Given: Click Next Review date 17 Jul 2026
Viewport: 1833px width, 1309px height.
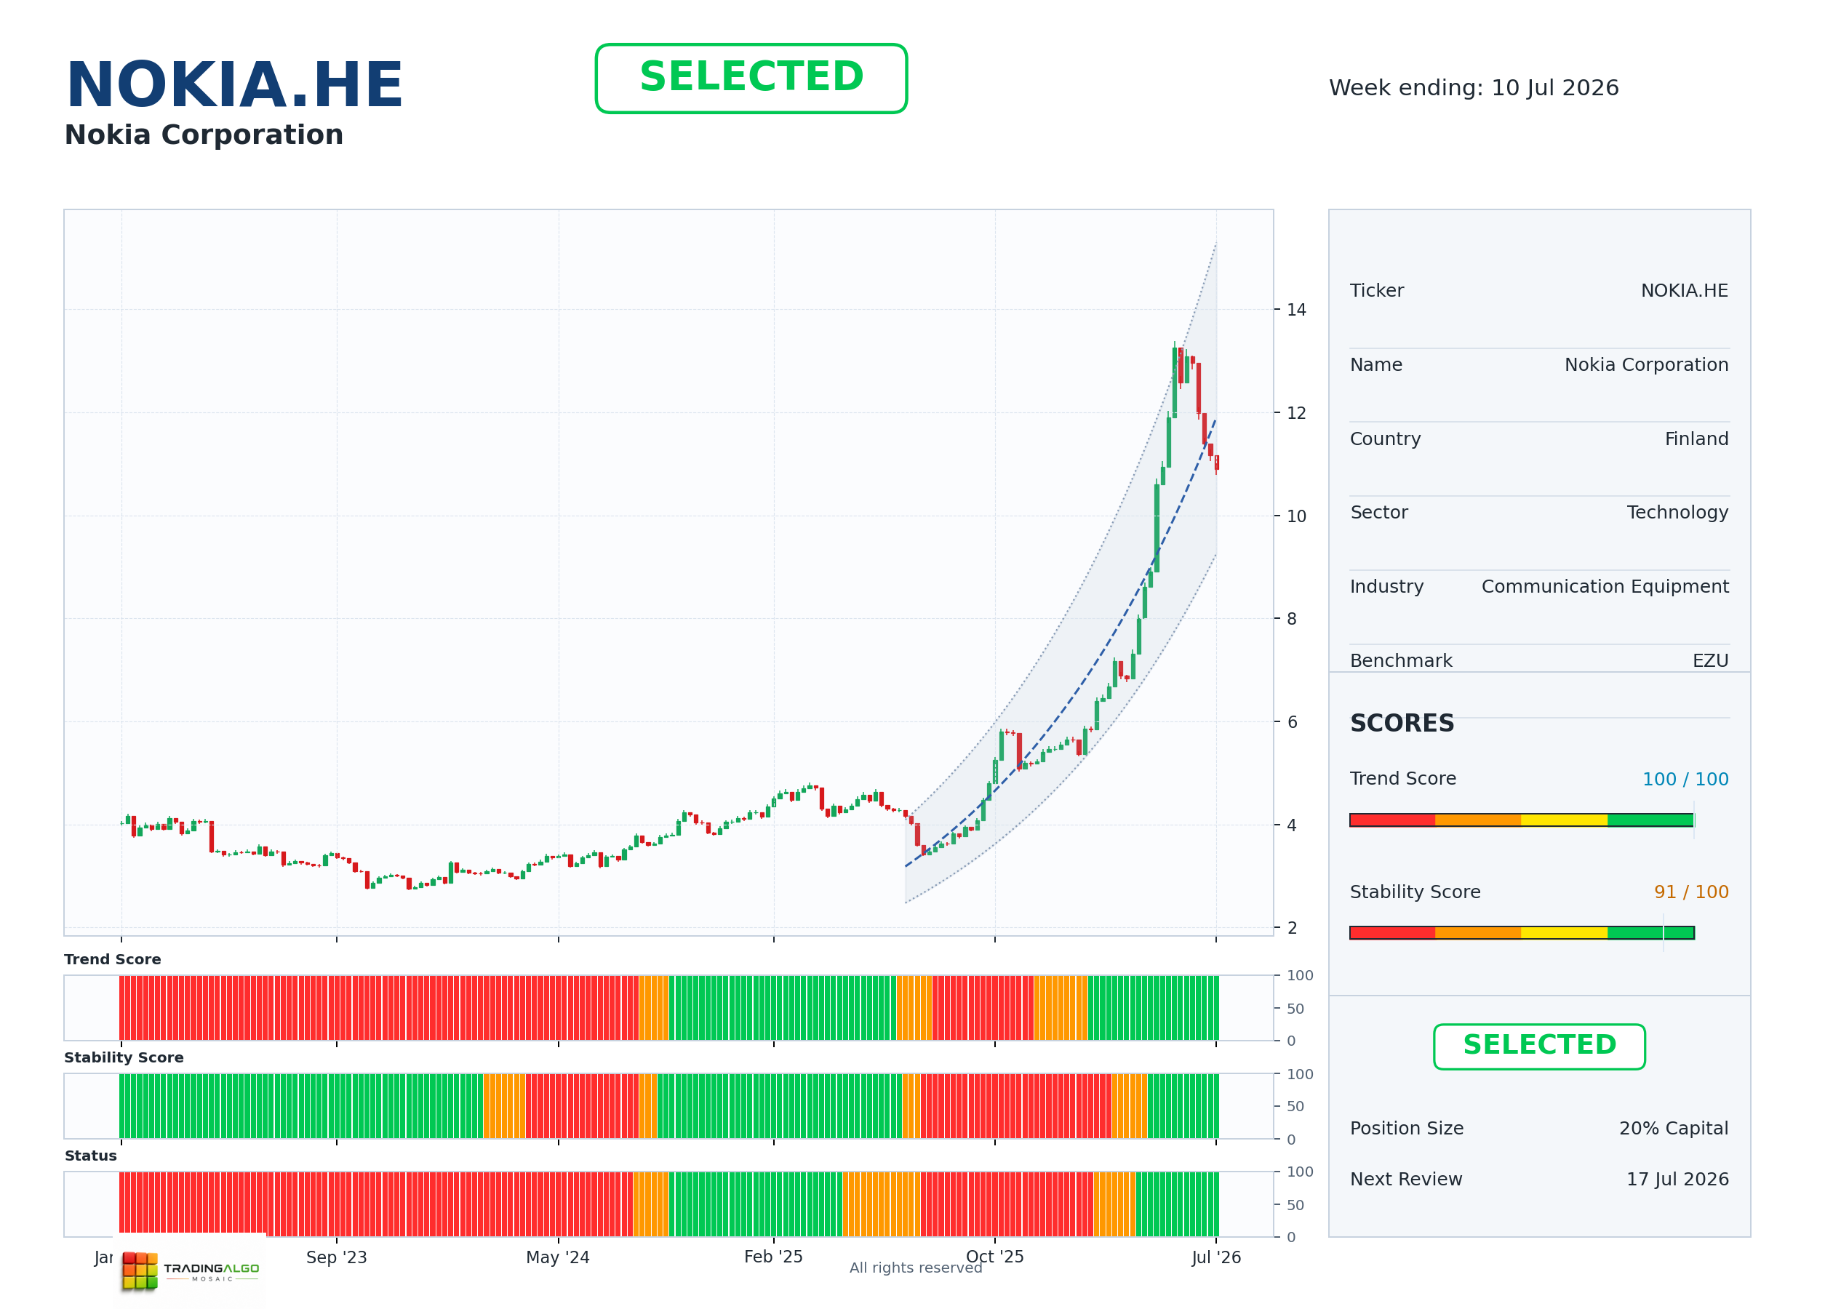Looking at the screenshot, I should 1677,1180.
